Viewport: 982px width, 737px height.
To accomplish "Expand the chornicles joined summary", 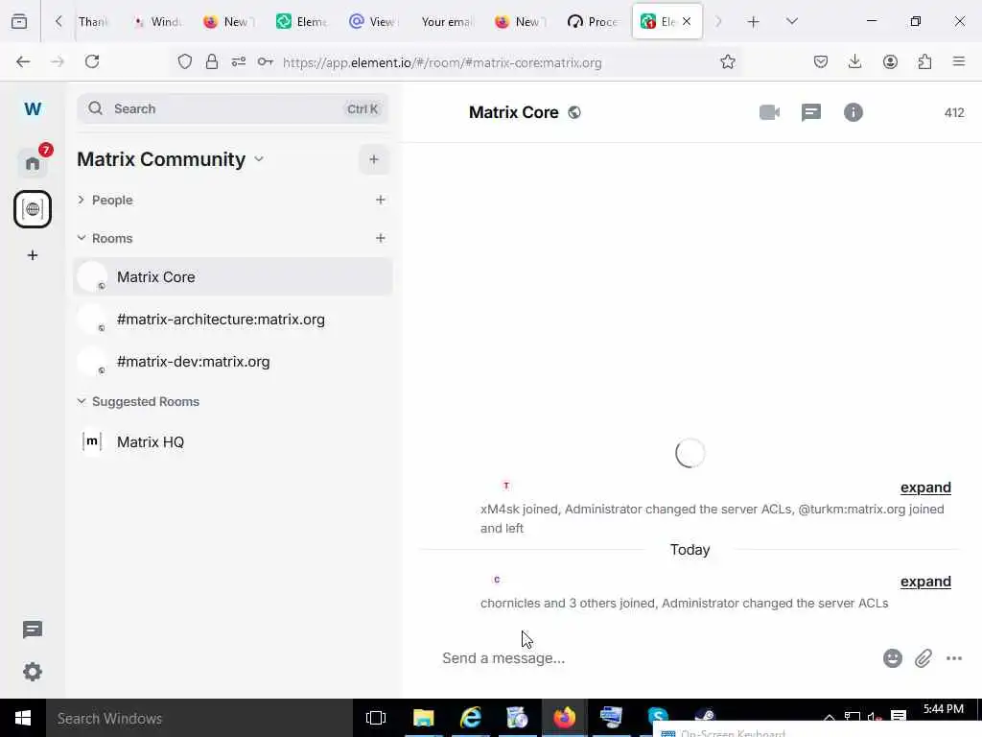I will pos(925,582).
